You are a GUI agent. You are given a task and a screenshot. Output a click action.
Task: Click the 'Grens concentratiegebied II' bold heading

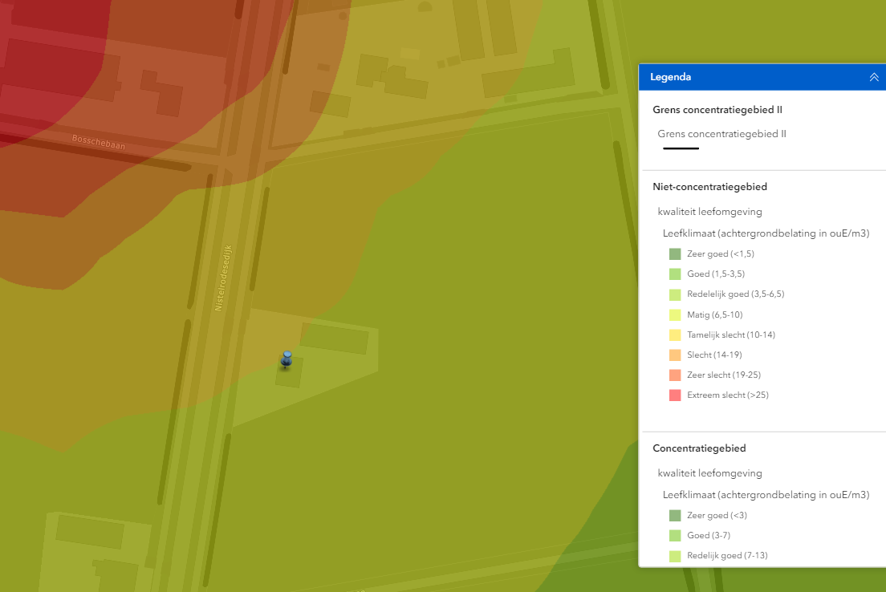pyautogui.click(x=717, y=110)
